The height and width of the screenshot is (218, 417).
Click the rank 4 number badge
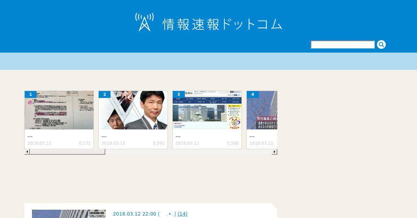click(253, 94)
